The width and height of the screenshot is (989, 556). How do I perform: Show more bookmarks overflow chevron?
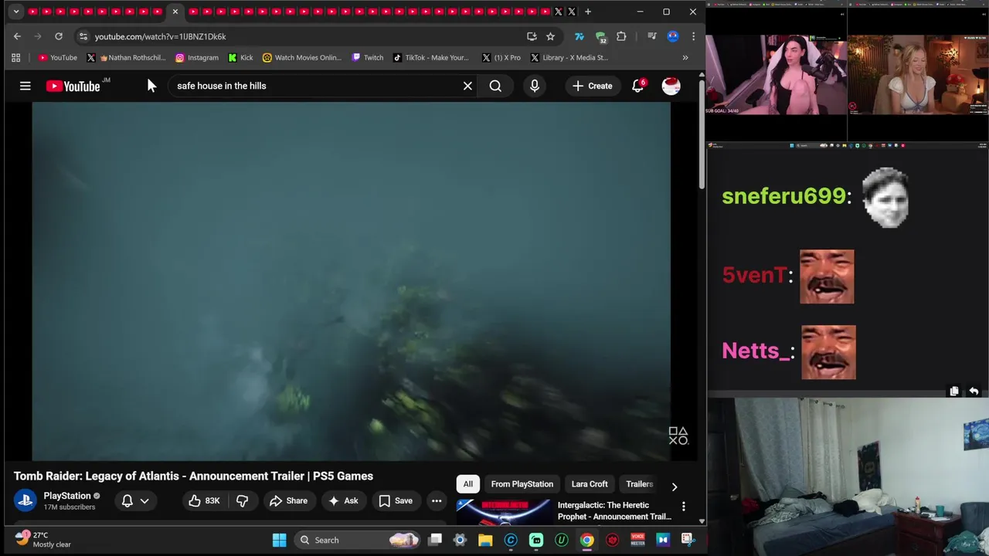coord(685,57)
